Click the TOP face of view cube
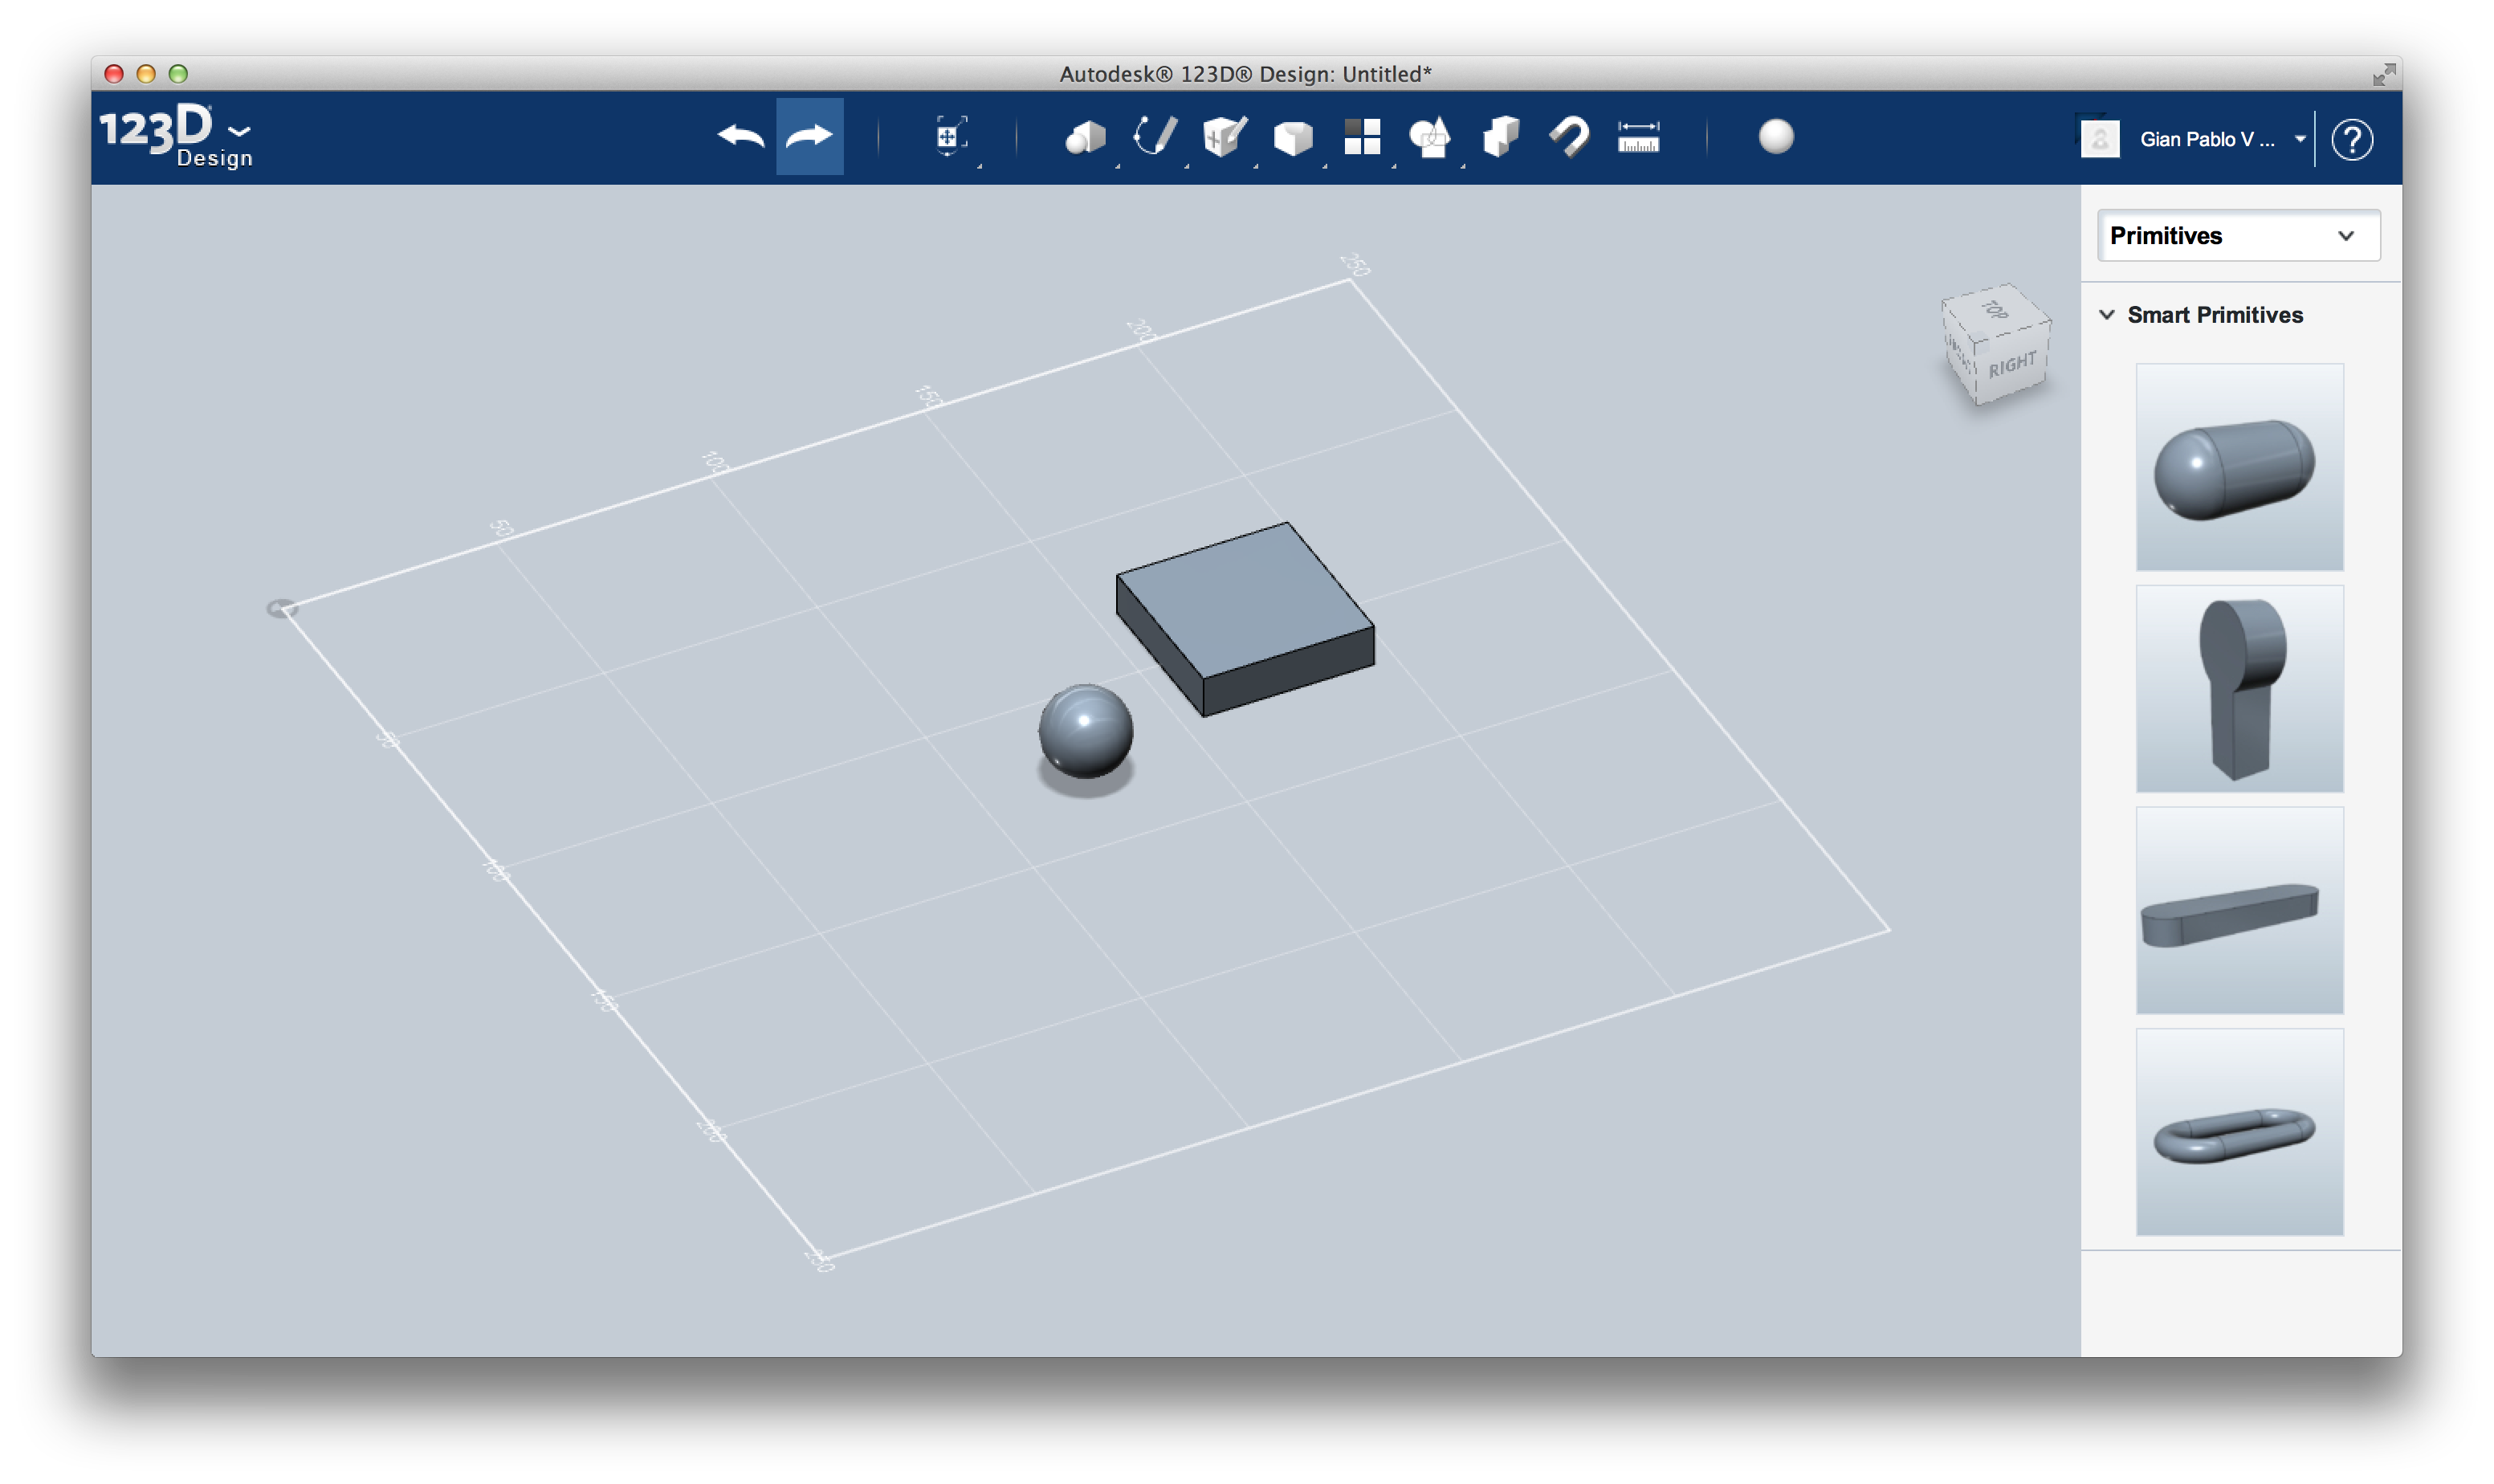 pos(1995,309)
